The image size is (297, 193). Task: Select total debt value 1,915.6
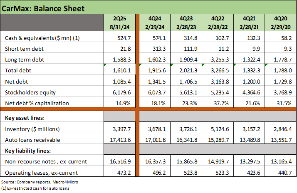157,70
